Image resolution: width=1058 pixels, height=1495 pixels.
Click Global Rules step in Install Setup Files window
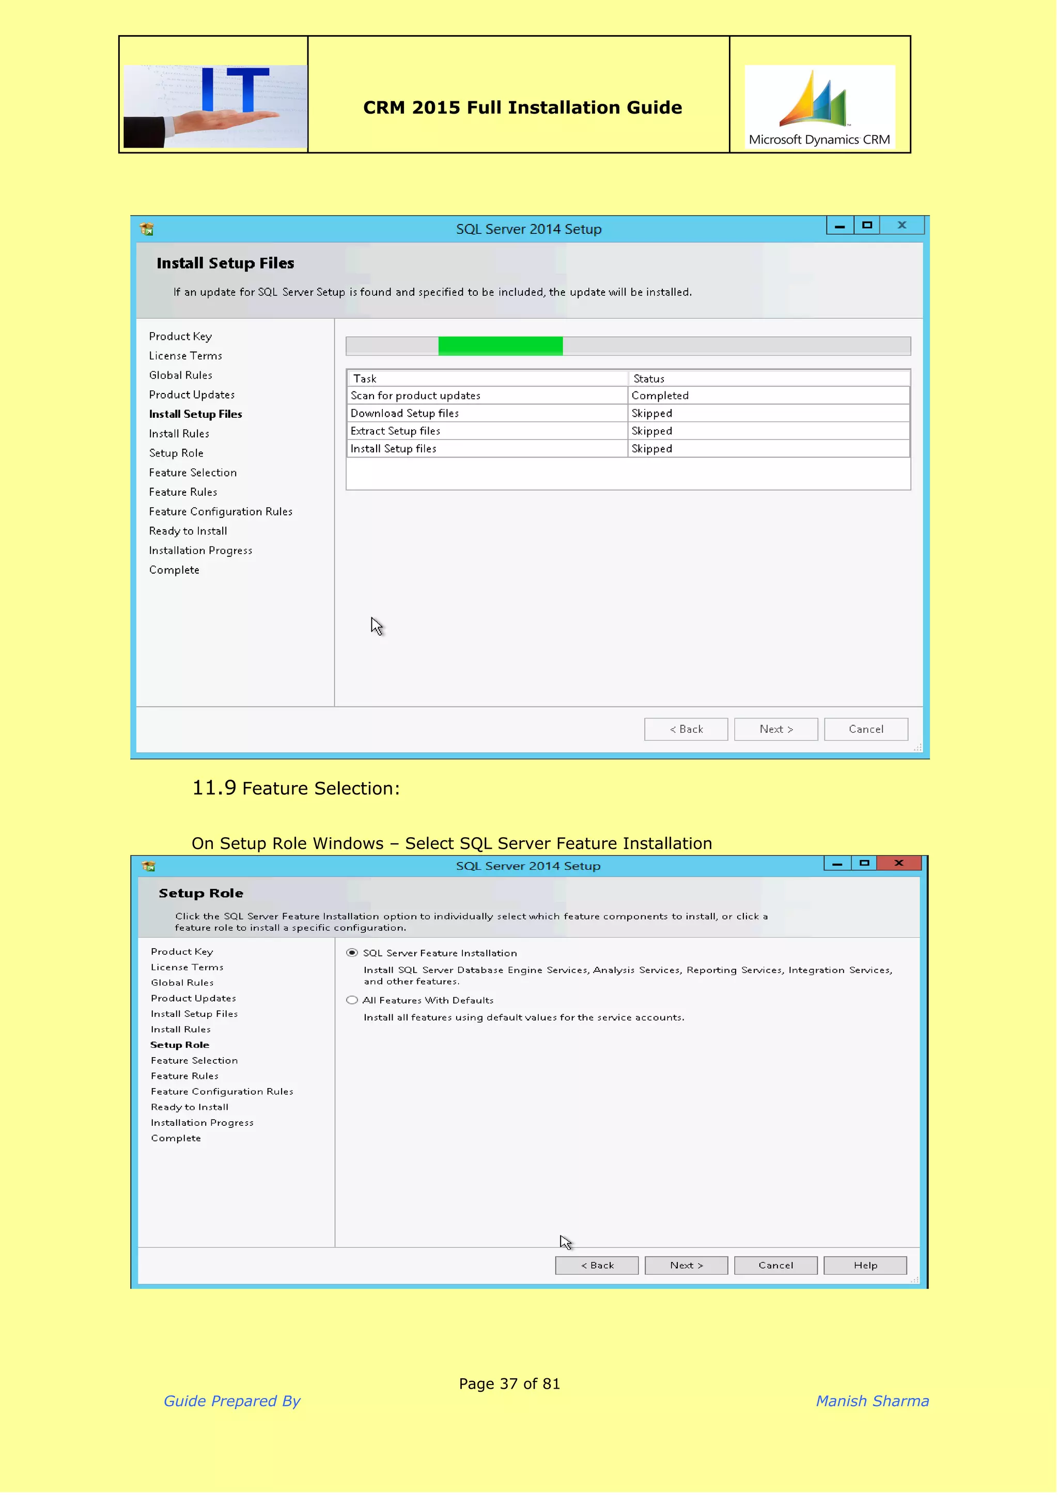[x=181, y=376]
